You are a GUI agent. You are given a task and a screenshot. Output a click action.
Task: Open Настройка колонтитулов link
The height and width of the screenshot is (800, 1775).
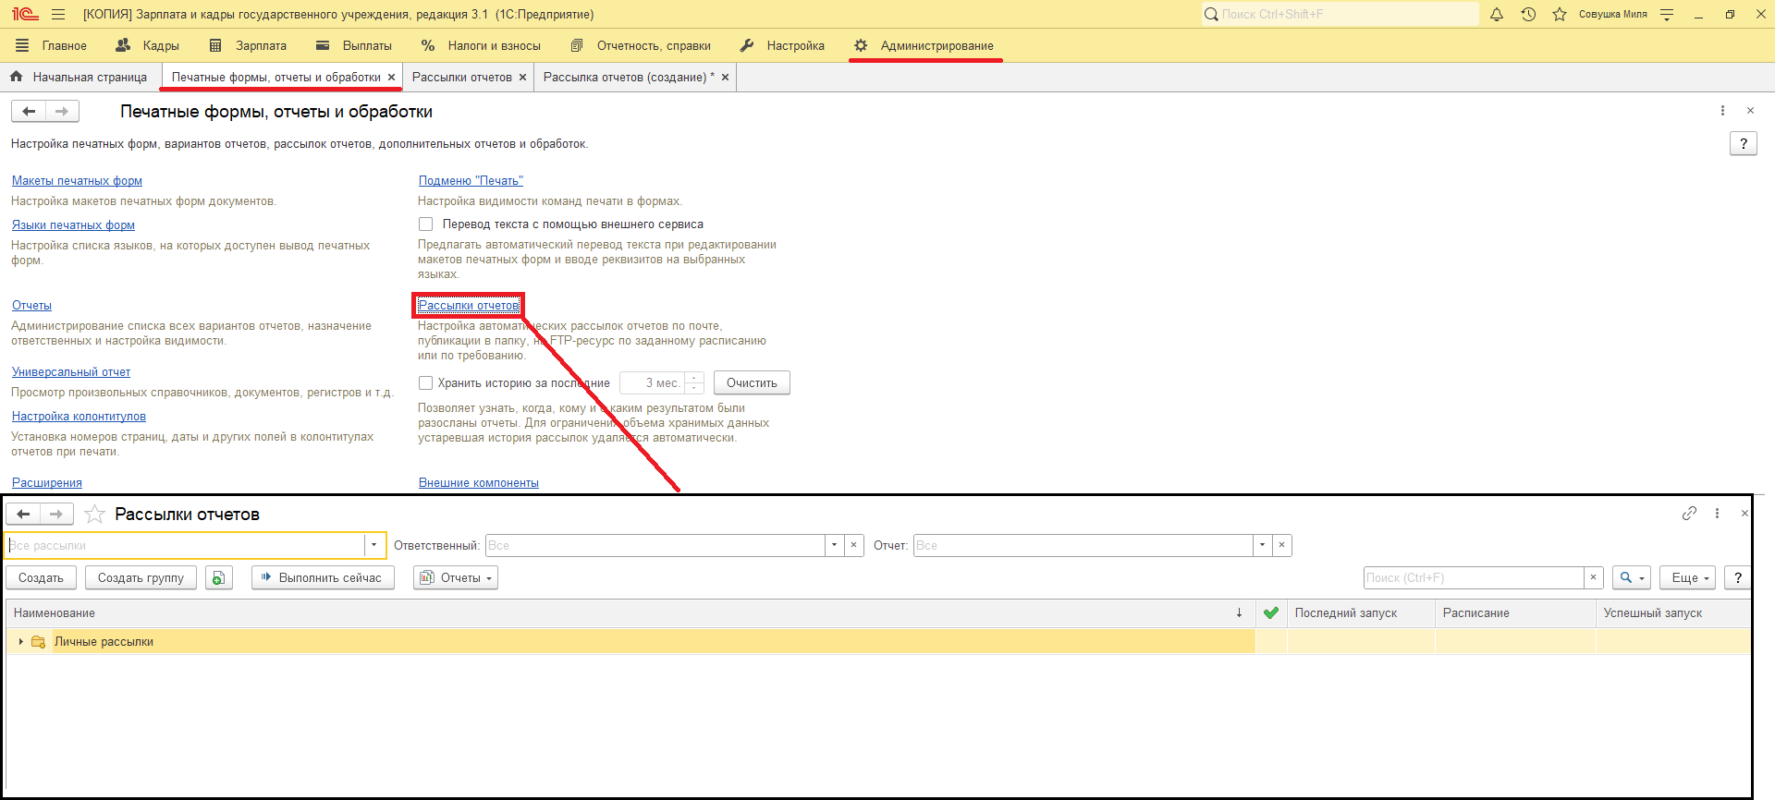[x=79, y=417]
